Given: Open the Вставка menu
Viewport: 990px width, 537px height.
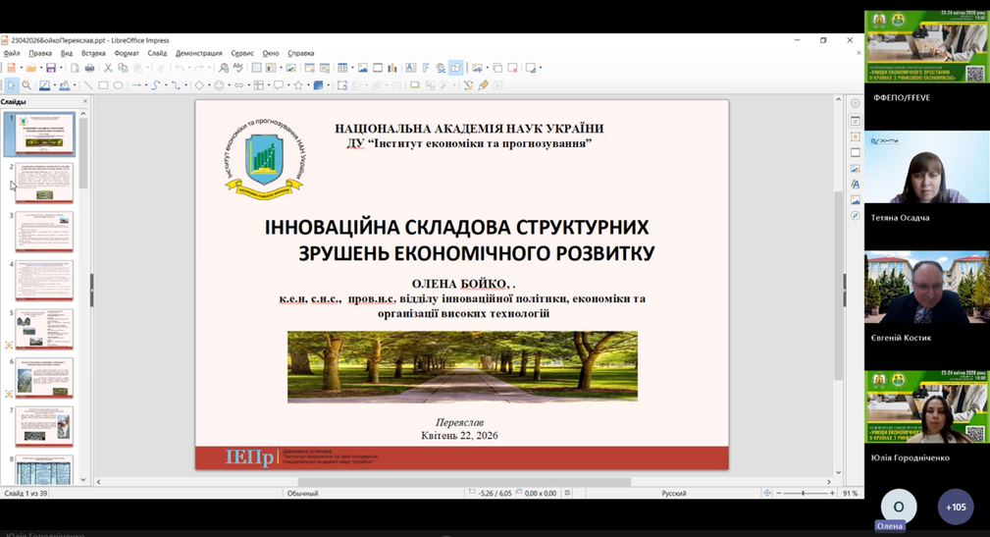Looking at the screenshot, I should (x=93, y=53).
